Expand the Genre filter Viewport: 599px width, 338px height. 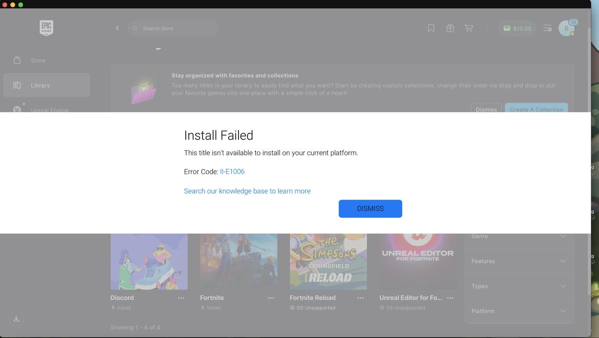coord(519,236)
